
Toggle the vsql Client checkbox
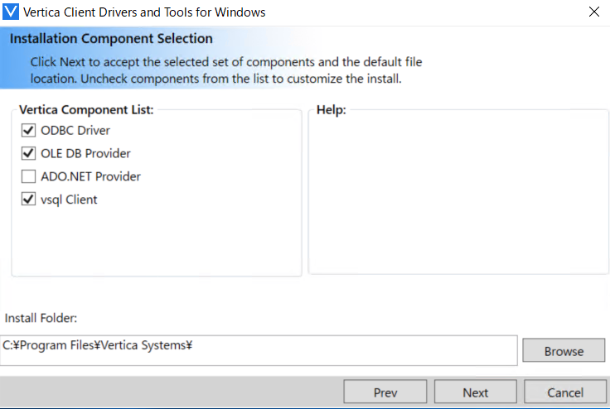click(28, 200)
